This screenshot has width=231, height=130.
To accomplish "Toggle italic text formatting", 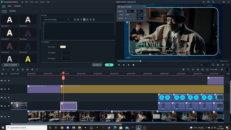I will click(x=81, y=19).
